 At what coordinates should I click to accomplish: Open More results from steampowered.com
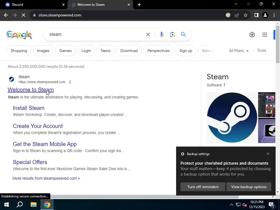tap(46, 178)
